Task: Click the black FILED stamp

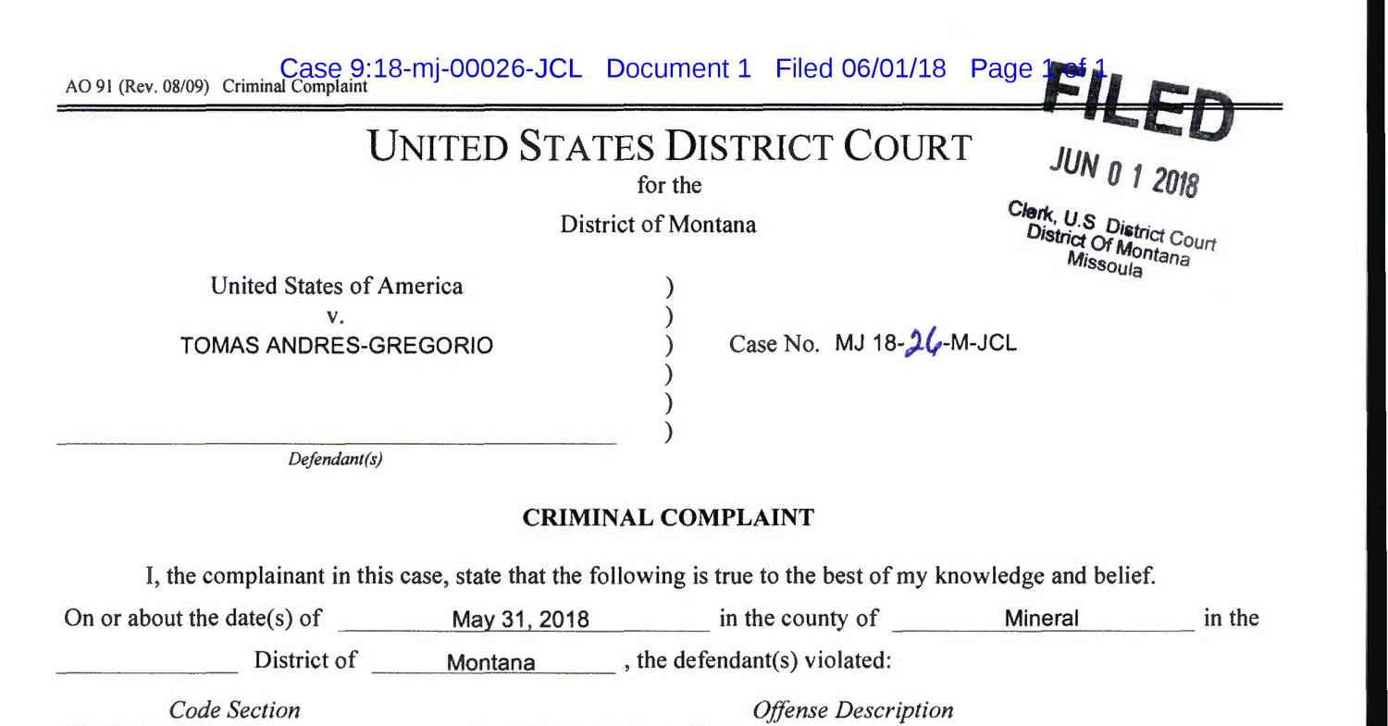Action: (1140, 104)
